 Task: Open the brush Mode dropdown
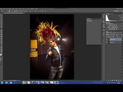(x=19, y=11)
